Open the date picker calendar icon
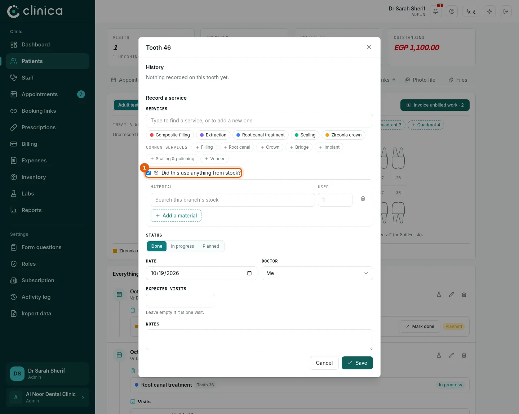The height and width of the screenshot is (414, 519). (249, 273)
